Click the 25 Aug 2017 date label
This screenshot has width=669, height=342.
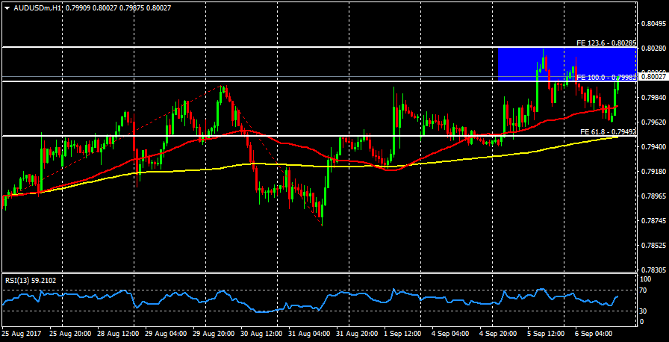tap(21, 332)
